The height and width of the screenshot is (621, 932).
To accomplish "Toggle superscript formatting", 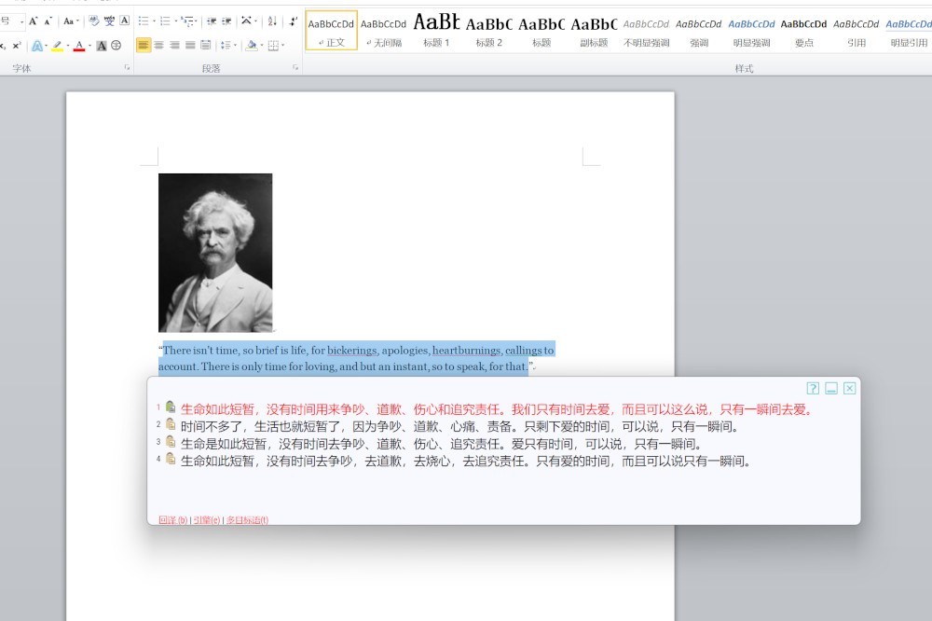I will (x=17, y=45).
